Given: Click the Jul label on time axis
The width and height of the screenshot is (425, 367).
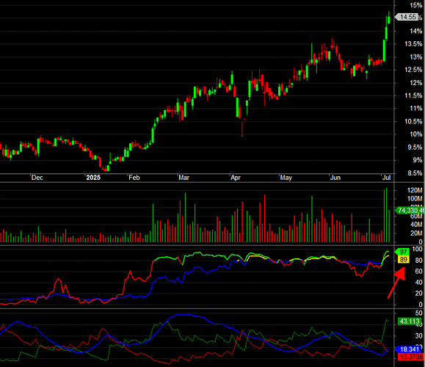Looking at the screenshot, I should click(386, 178).
